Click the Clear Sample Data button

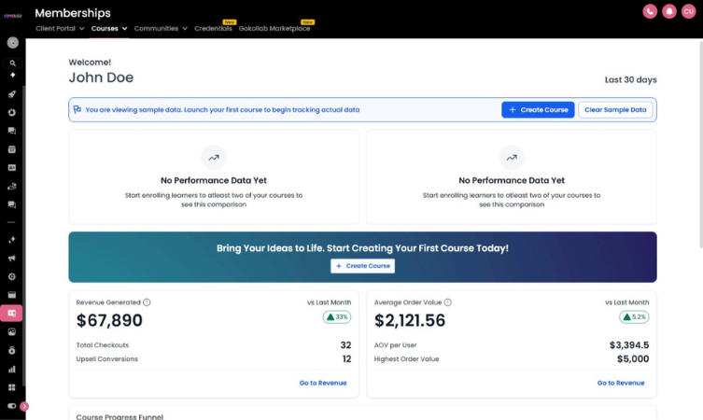(615, 110)
